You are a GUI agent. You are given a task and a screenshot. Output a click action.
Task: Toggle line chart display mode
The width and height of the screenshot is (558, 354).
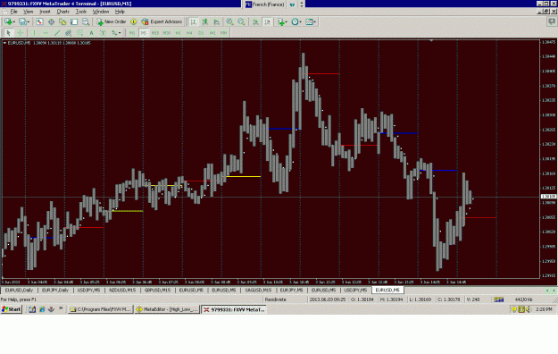[216, 21]
